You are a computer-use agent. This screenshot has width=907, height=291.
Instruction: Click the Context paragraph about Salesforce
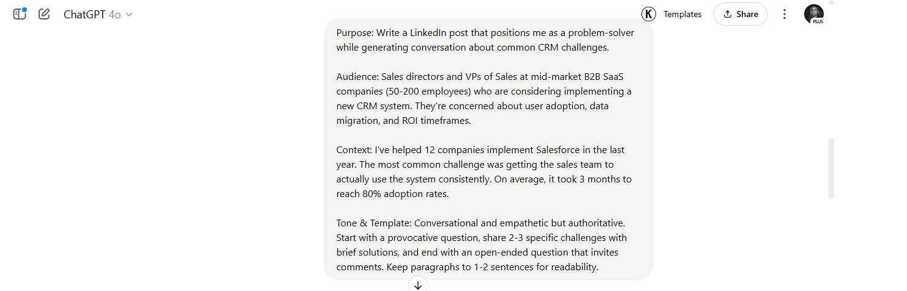click(x=483, y=172)
